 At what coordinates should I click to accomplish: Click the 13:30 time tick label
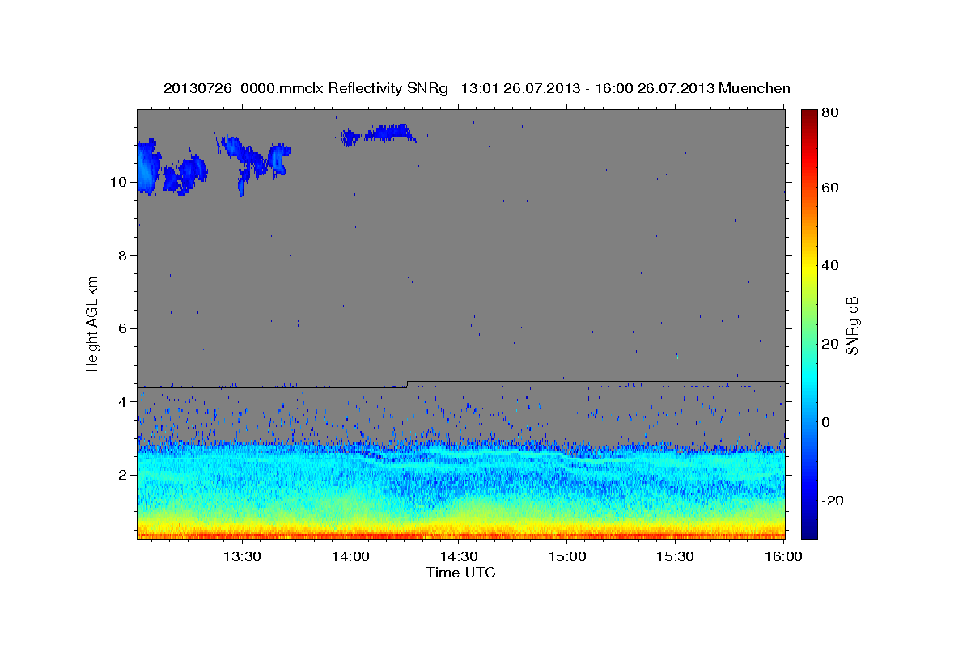[241, 557]
